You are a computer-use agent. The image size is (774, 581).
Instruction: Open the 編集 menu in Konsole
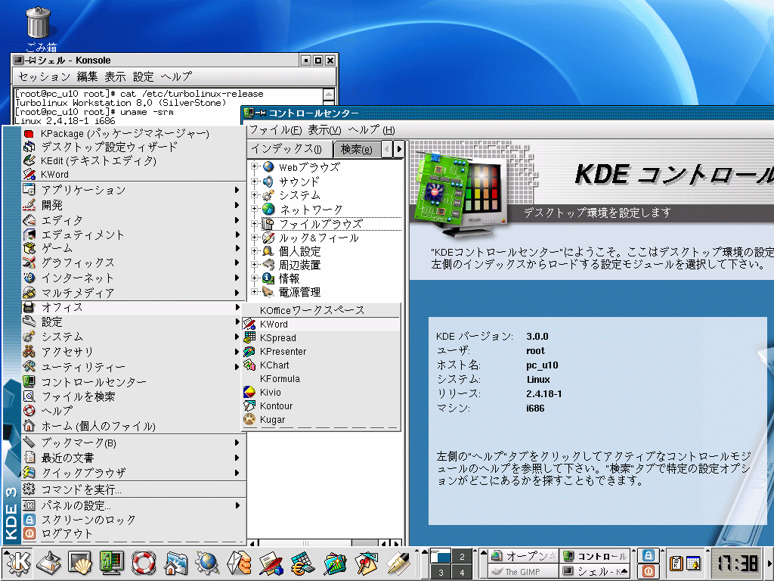tap(87, 76)
